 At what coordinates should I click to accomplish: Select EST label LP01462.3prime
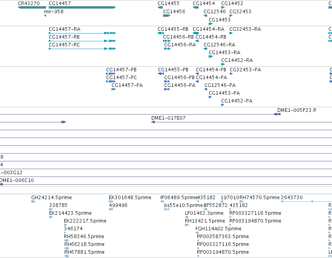[x=204, y=214]
